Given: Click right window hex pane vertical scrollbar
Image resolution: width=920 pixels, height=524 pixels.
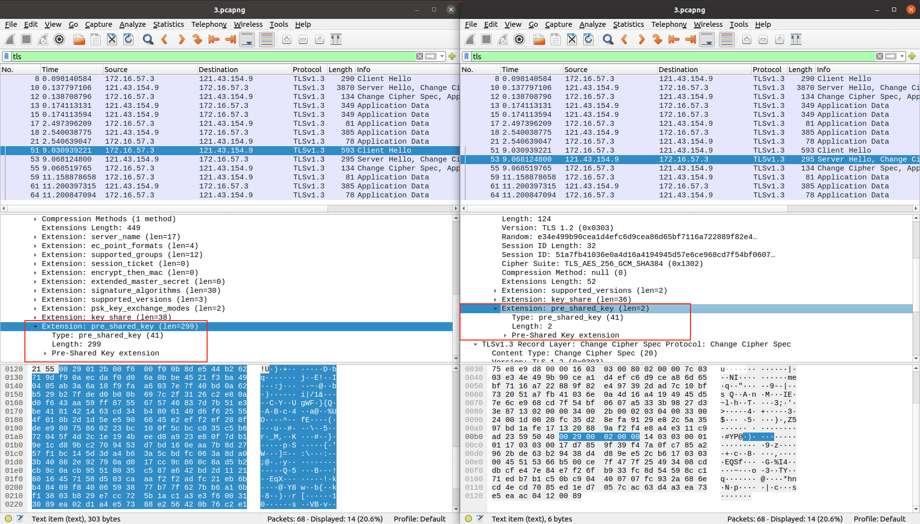Looking at the screenshot, I should [x=916, y=439].
